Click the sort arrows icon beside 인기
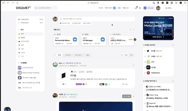 click(x=122, y=55)
